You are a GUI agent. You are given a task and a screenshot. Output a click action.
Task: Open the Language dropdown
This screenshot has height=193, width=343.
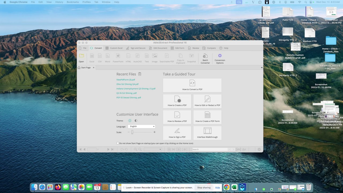tap(141, 126)
